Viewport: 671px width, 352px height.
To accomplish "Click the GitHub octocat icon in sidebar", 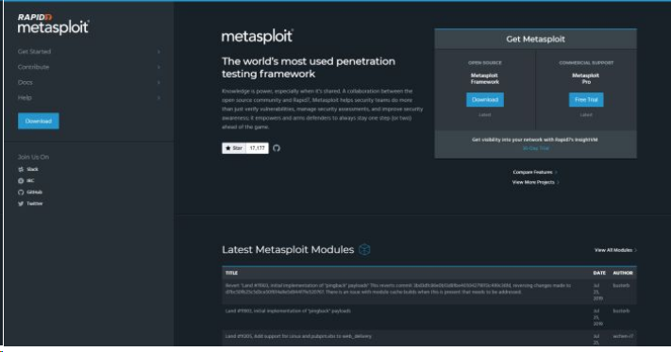I will coord(21,193).
